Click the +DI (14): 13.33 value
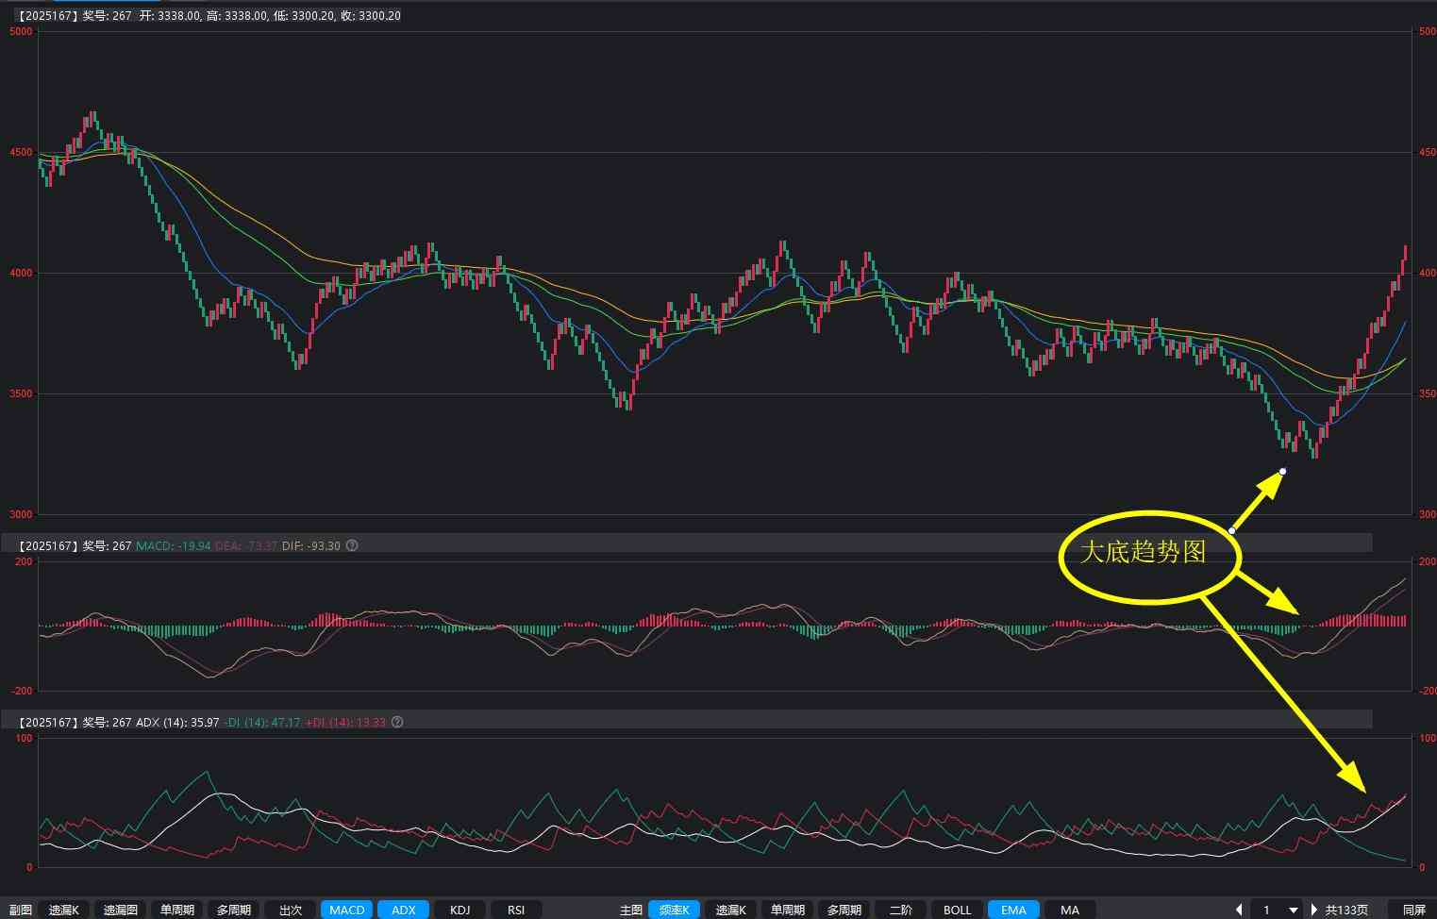 tap(345, 722)
